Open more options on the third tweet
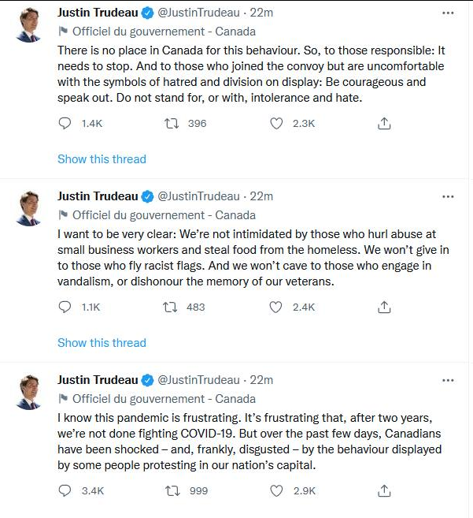Screen dimensions: 473x518 (x=448, y=380)
